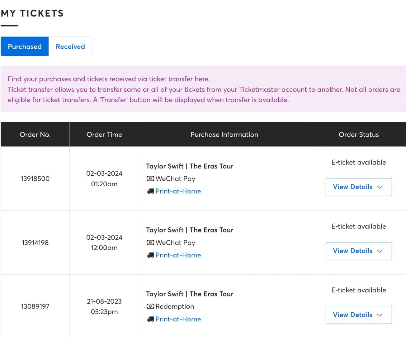Click order time 02-03-2024 12:00am

click(x=104, y=242)
